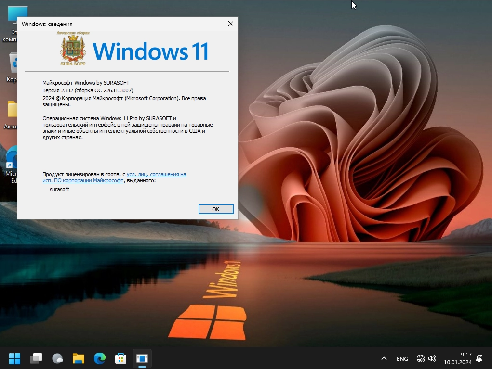Open the Start menu
The image size is (492, 369).
[15, 358]
